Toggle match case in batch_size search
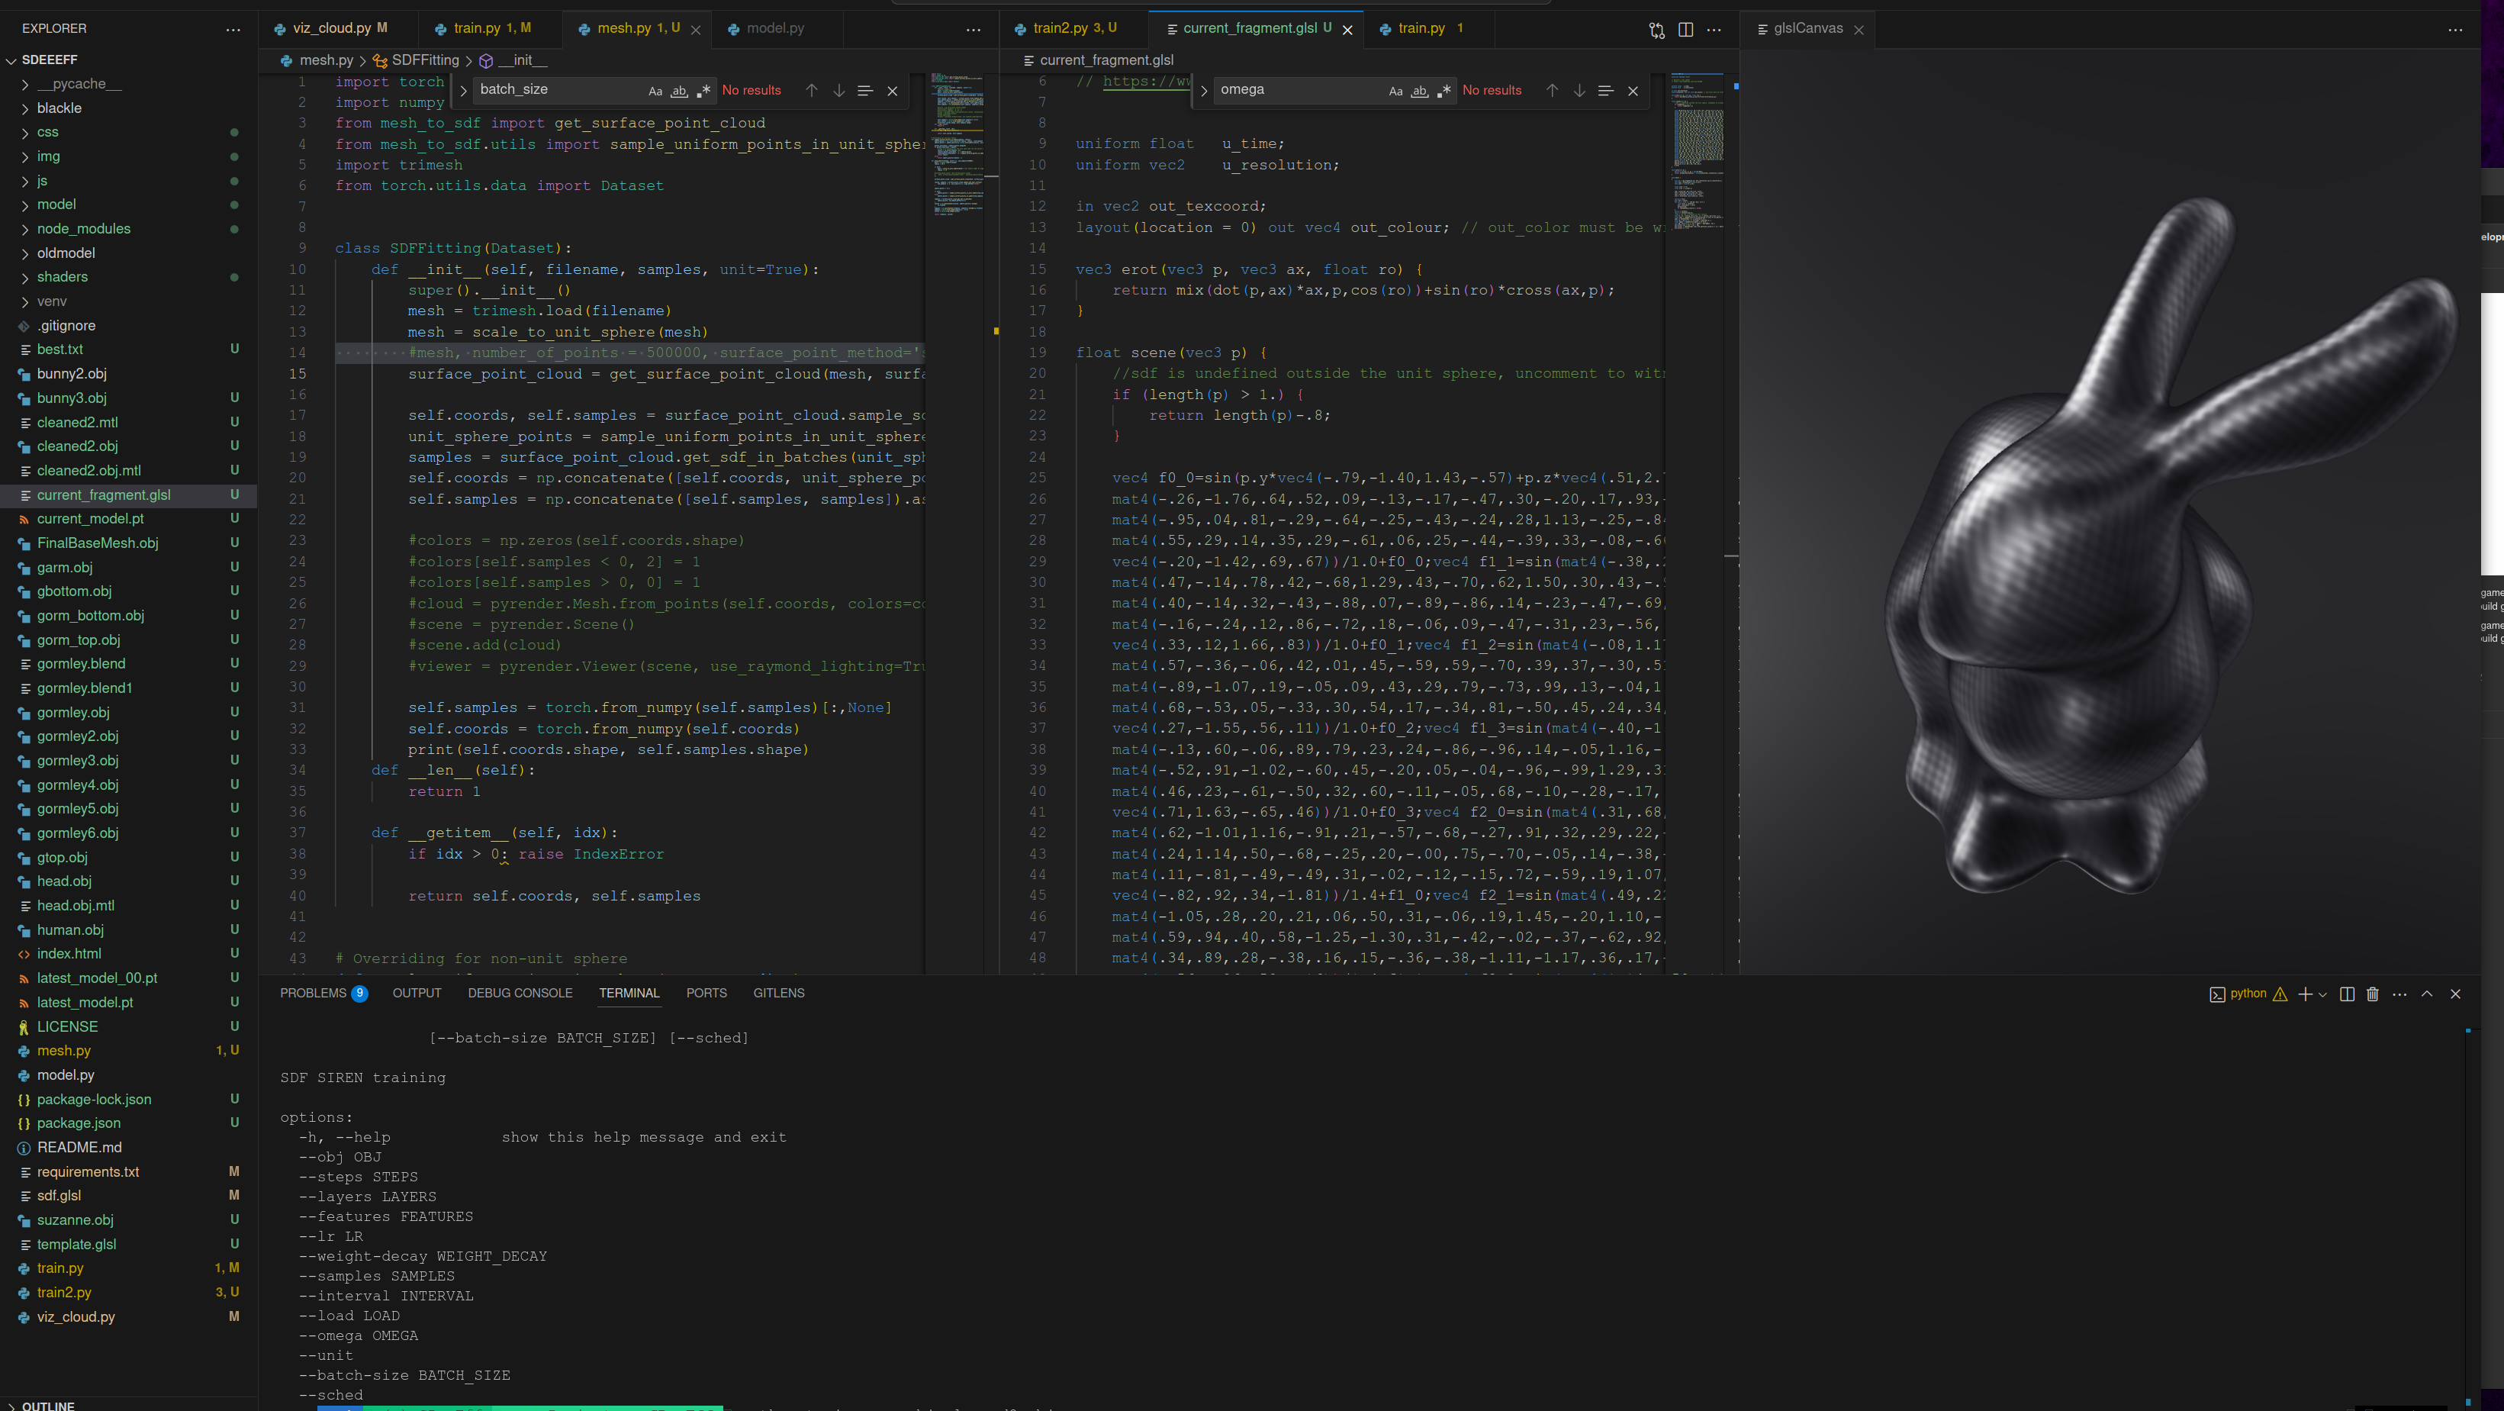 (655, 91)
